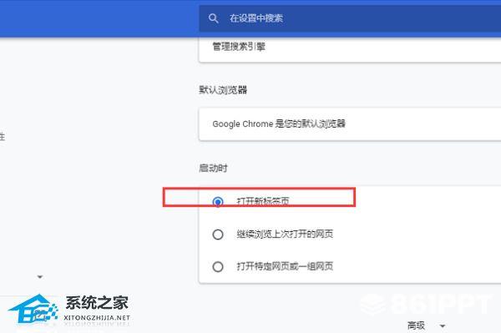Open the 管理搜索引擎 row
Screen dimensions: 501x333
(x=350, y=48)
